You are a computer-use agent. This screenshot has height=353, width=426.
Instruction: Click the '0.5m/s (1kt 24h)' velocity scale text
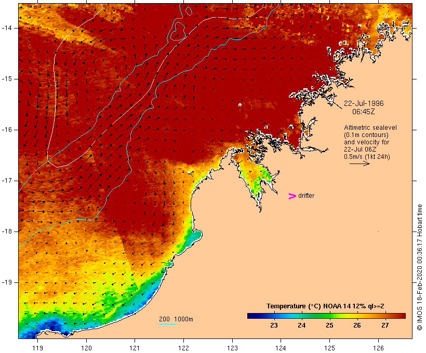(x=367, y=157)
